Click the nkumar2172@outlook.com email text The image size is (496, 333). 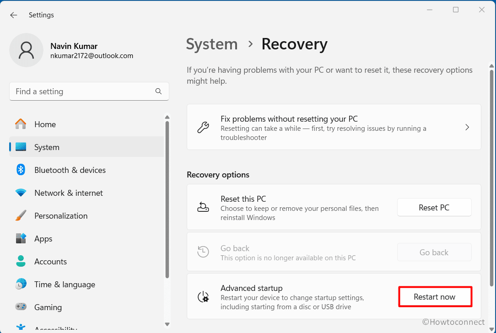point(92,56)
